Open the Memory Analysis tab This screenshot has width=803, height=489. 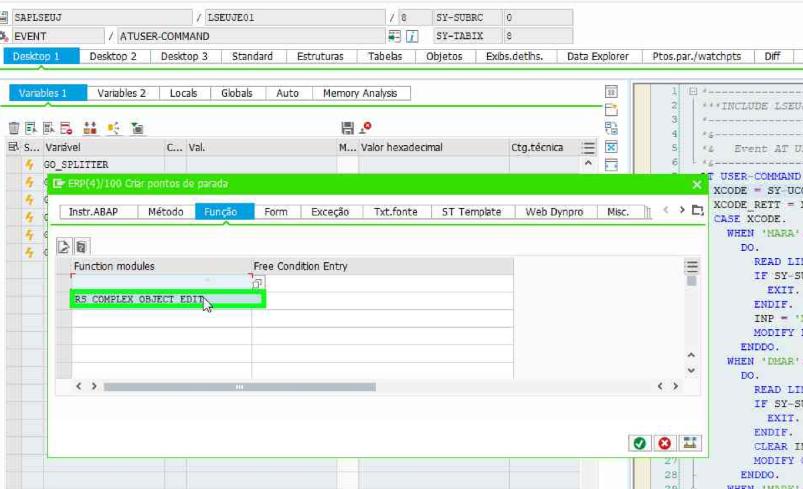pos(360,93)
